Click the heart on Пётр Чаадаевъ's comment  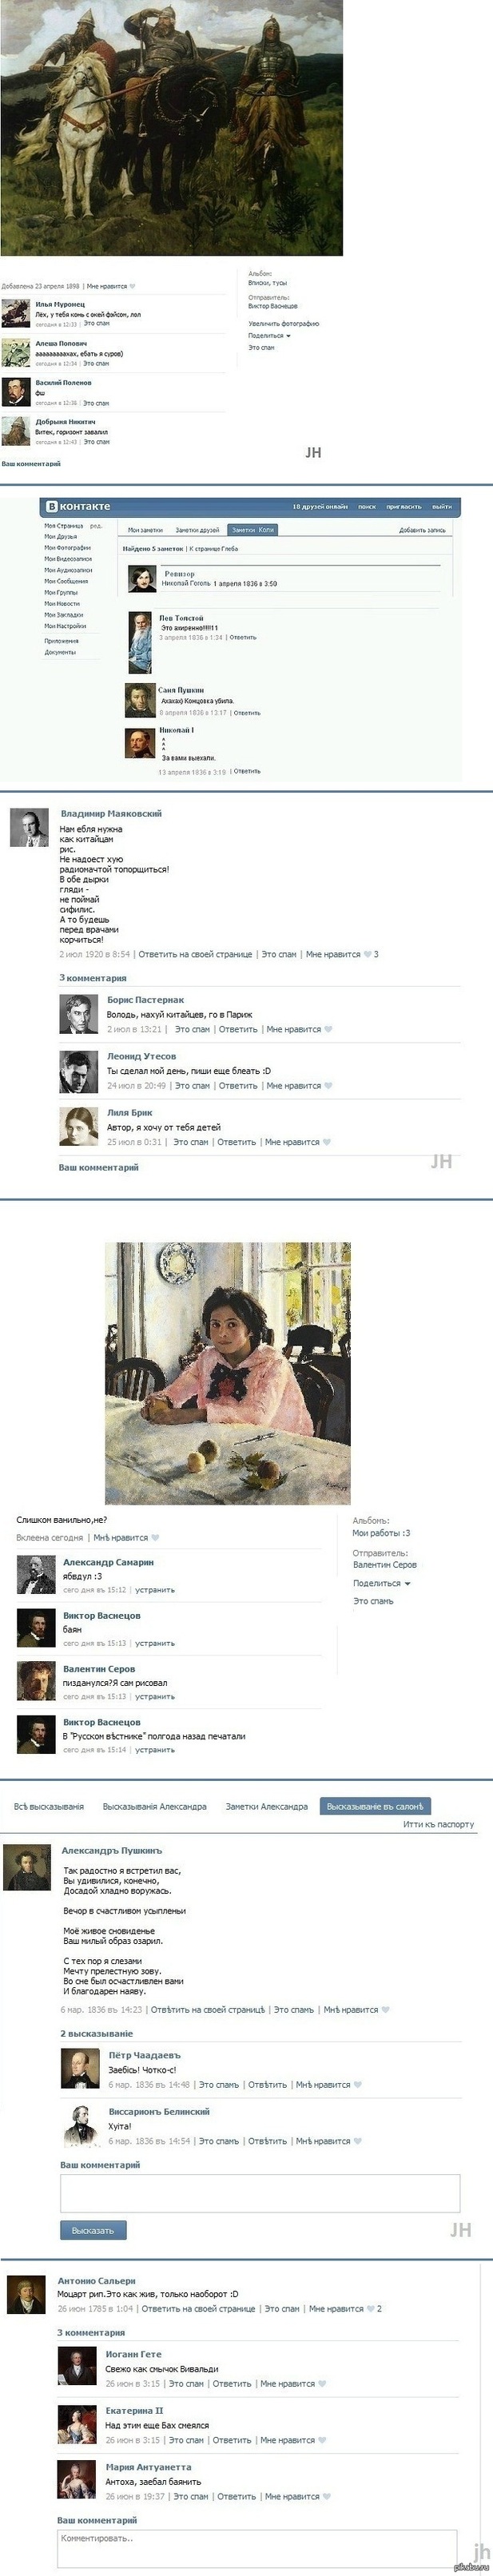pyautogui.click(x=357, y=2085)
